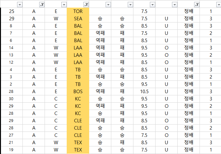Select the BOS team cell
The width and height of the screenshot is (221, 154).
point(78,91)
